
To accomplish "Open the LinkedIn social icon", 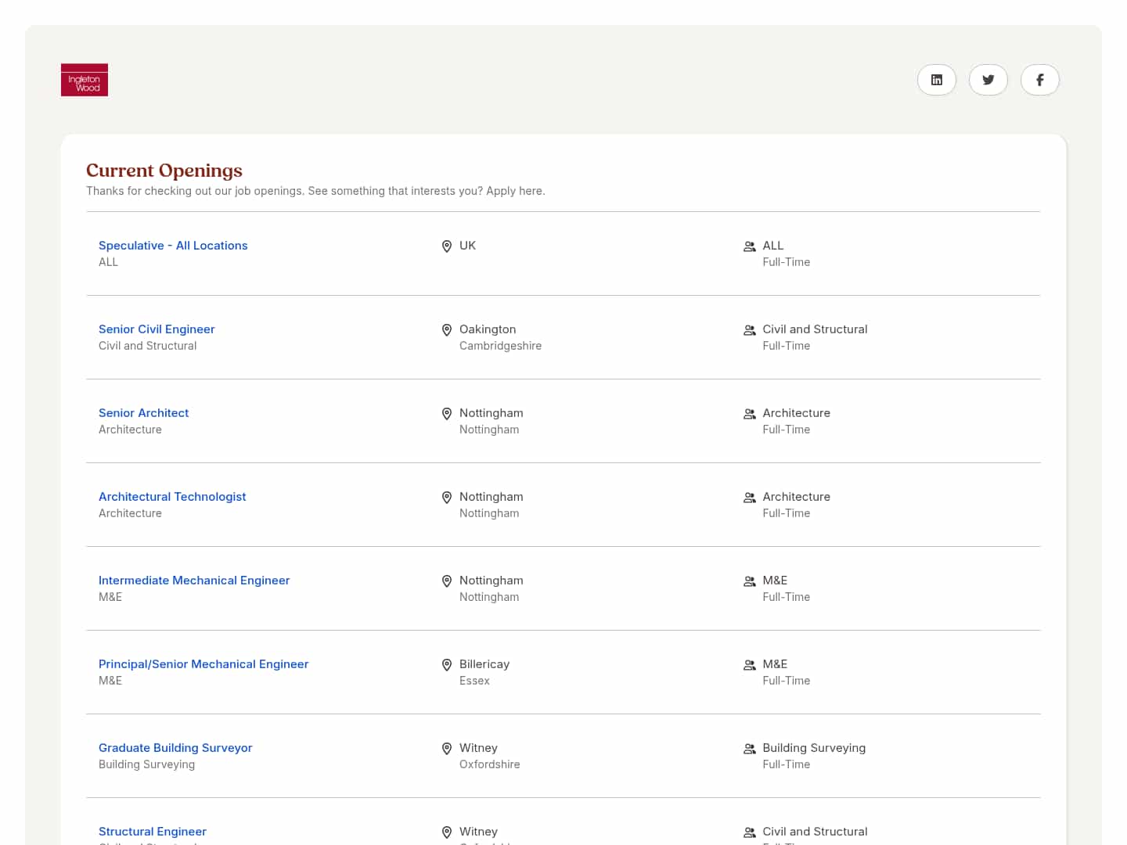I will 937,80.
